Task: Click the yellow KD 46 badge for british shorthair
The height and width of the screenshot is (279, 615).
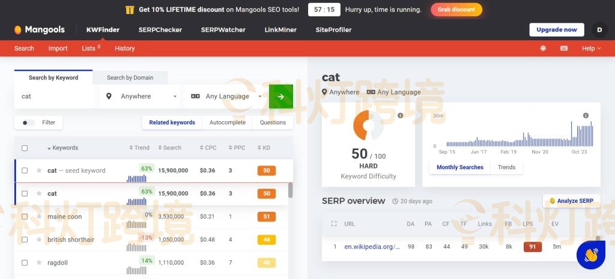Action: tap(267, 239)
